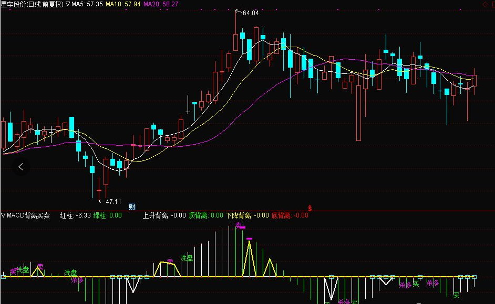Click the left arrow navigation button
The image size is (495, 304).
21,167
